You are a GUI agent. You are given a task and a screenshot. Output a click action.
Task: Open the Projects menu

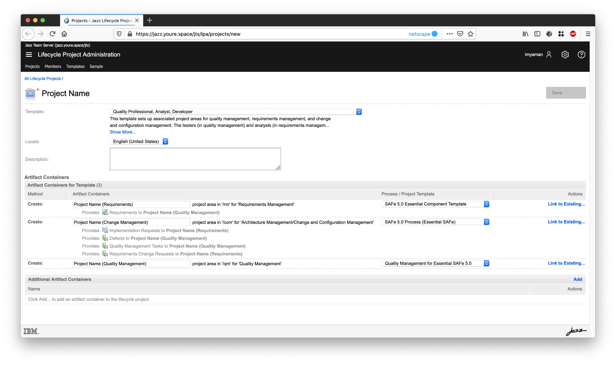pyautogui.click(x=32, y=66)
